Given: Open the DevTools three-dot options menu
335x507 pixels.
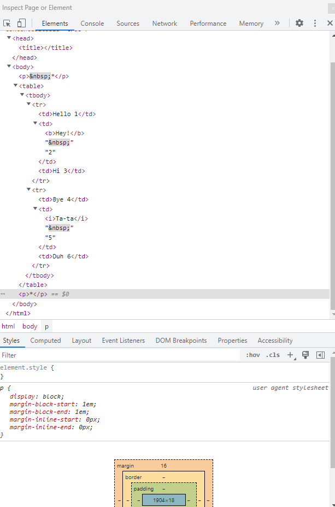Looking at the screenshot, I should pos(315,24).
